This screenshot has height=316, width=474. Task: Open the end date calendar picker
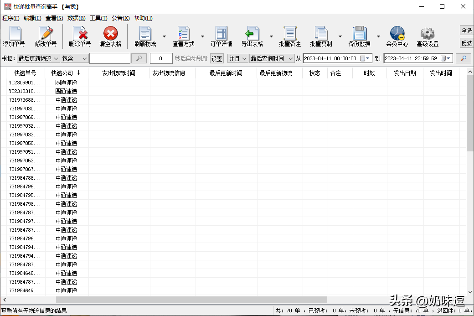(x=446, y=58)
